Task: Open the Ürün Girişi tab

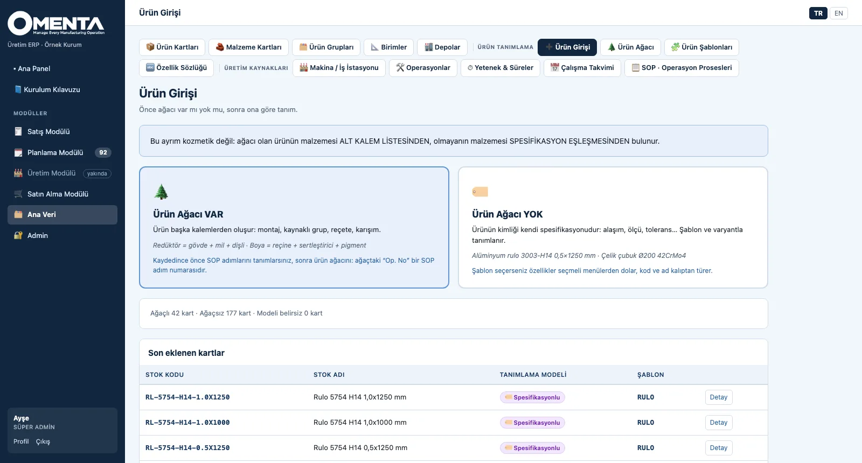Action: pos(567,47)
